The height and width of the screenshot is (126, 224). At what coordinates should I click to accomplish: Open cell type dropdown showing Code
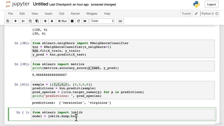[102, 21]
